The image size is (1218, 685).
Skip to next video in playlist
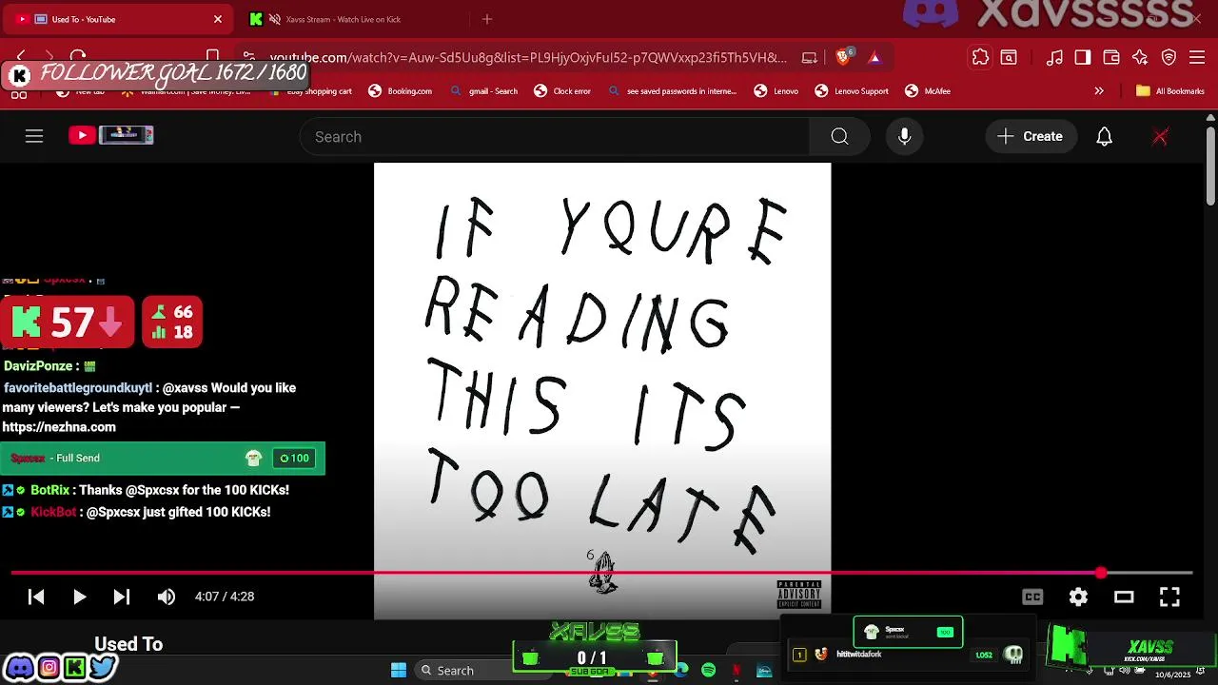tap(122, 597)
